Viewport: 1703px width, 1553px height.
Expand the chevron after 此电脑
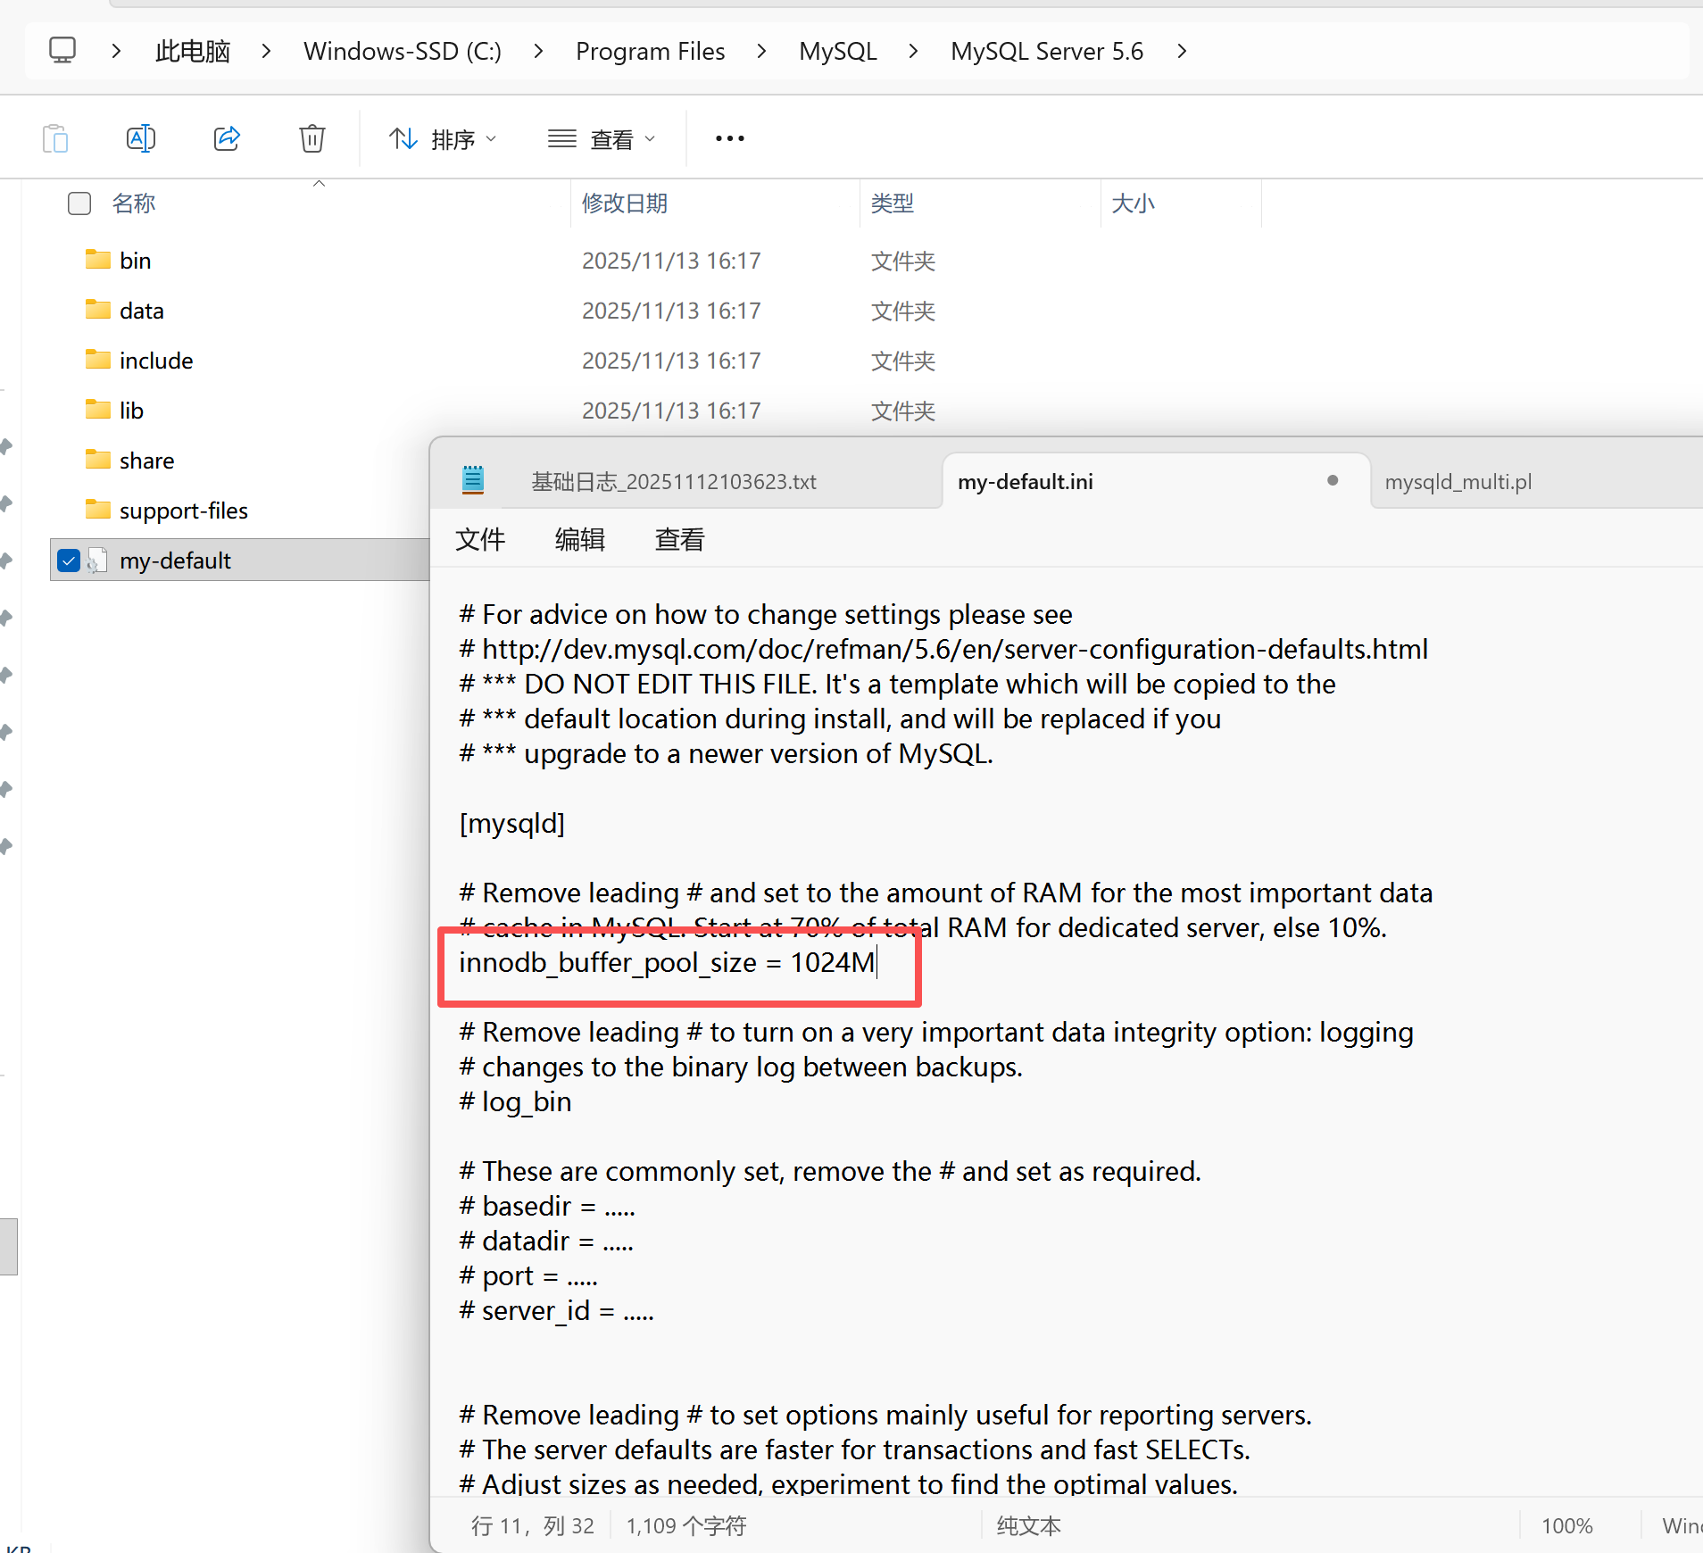click(x=116, y=51)
